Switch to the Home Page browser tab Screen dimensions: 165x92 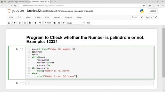[18, 2]
